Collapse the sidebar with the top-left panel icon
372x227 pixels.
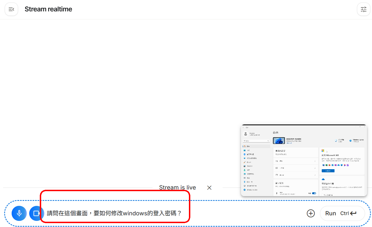click(11, 9)
